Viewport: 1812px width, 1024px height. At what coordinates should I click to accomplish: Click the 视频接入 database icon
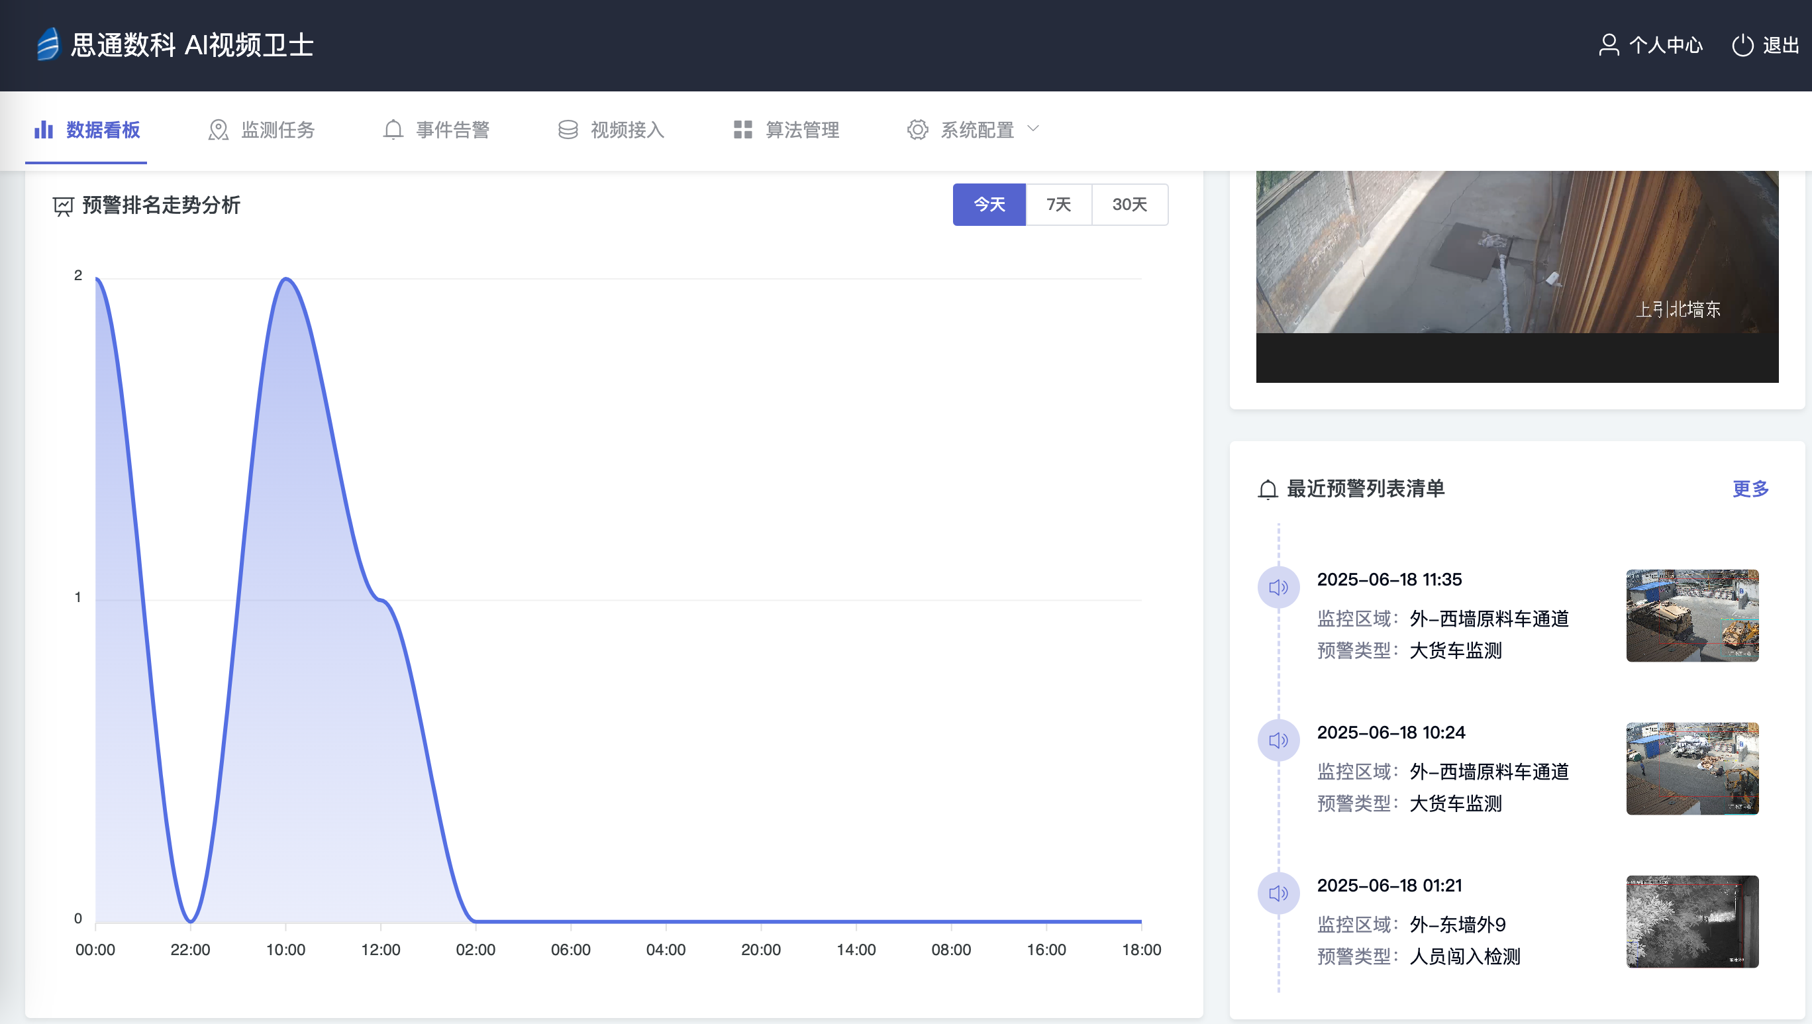point(568,129)
